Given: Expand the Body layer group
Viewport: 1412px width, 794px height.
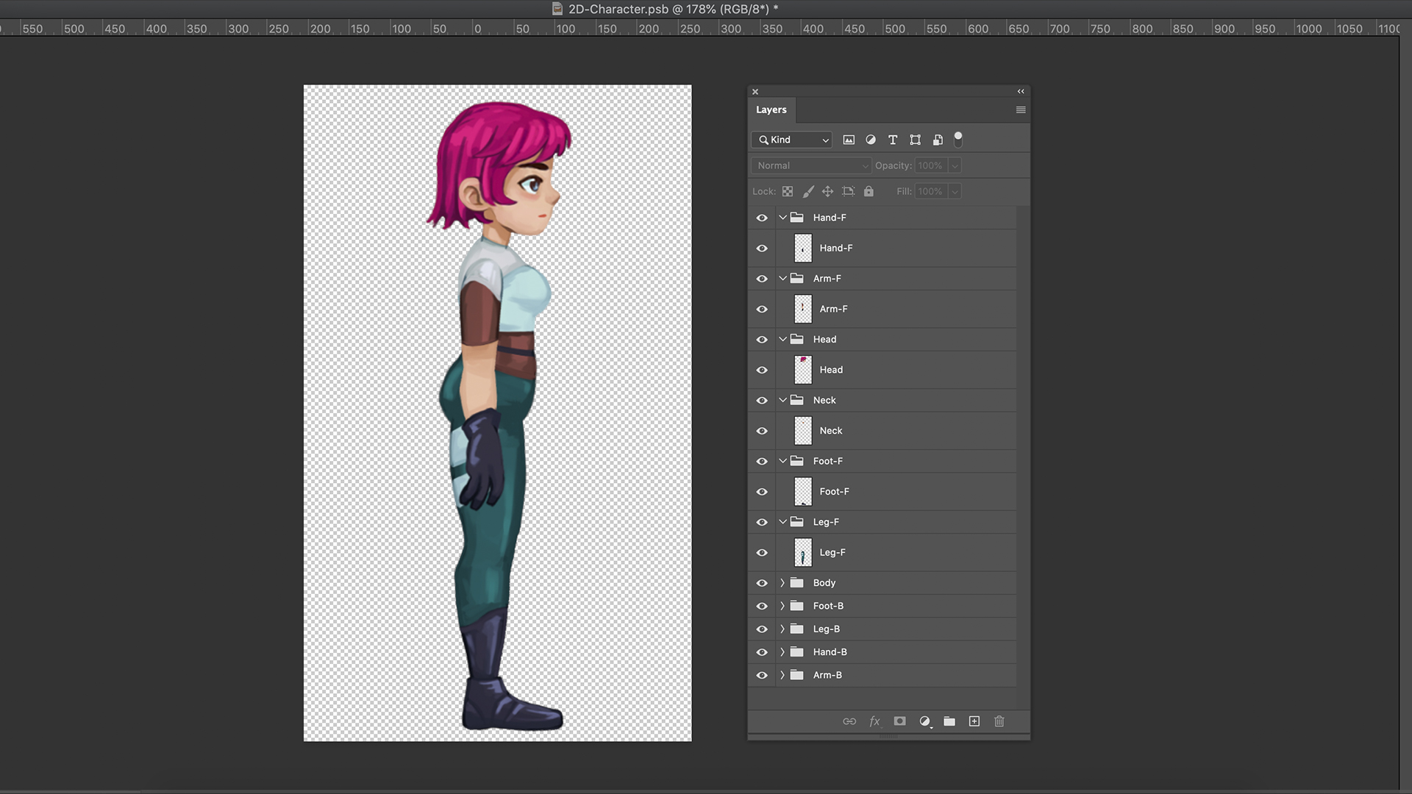Looking at the screenshot, I should pyautogui.click(x=782, y=582).
